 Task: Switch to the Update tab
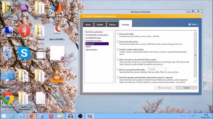[100, 24]
